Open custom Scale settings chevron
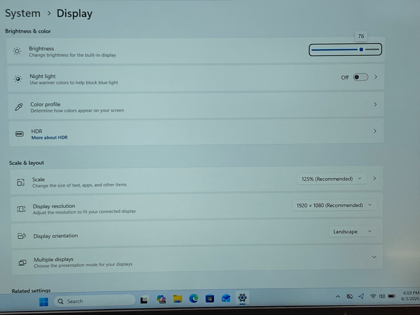This screenshot has height=315, width=420. coord(375,178)
